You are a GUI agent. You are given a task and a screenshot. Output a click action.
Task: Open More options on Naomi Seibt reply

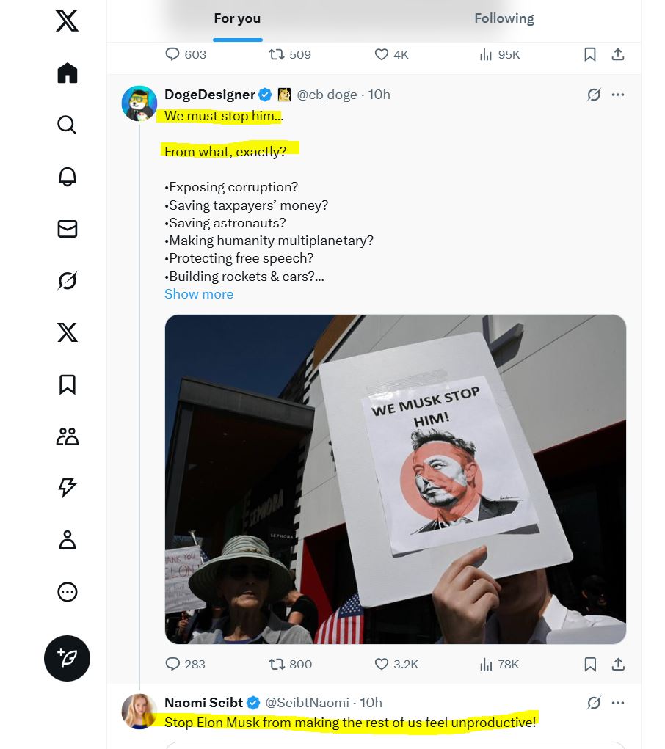point(618,703)
